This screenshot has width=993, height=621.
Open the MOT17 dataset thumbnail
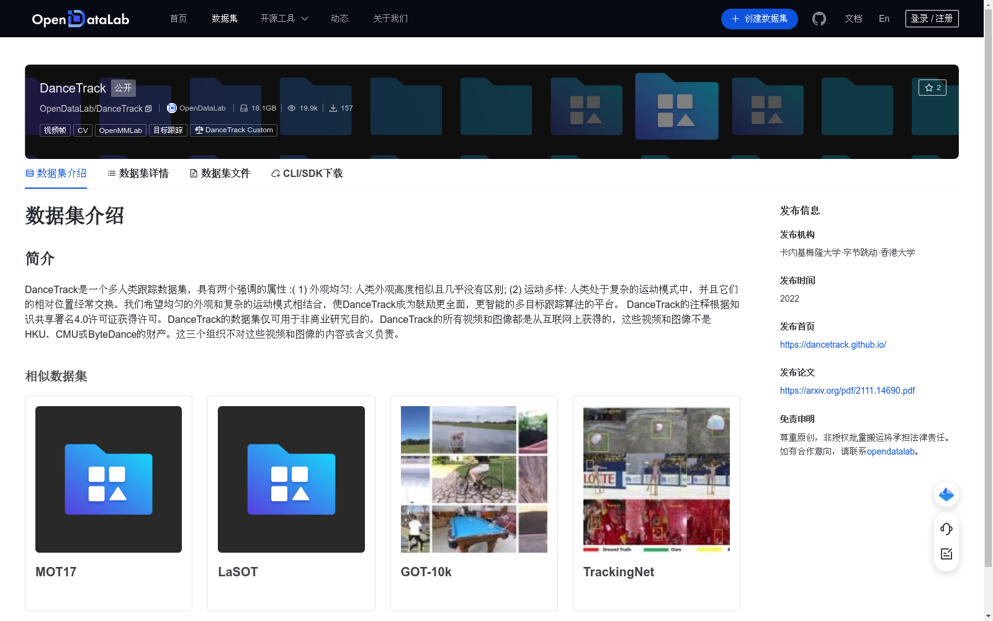click(x=109, y=479)
